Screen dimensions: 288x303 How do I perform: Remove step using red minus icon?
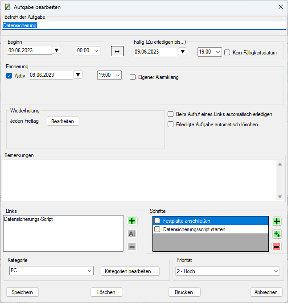click(276, 246)
